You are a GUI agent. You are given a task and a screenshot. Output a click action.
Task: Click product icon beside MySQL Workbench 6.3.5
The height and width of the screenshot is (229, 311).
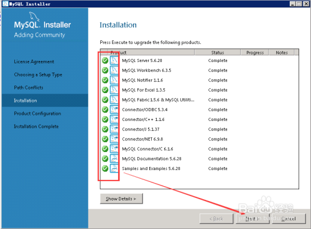point(114,70)
